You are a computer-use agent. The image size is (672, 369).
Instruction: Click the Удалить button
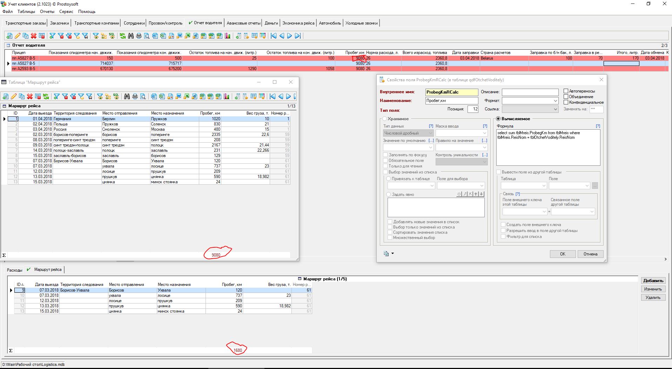[653, 298]
